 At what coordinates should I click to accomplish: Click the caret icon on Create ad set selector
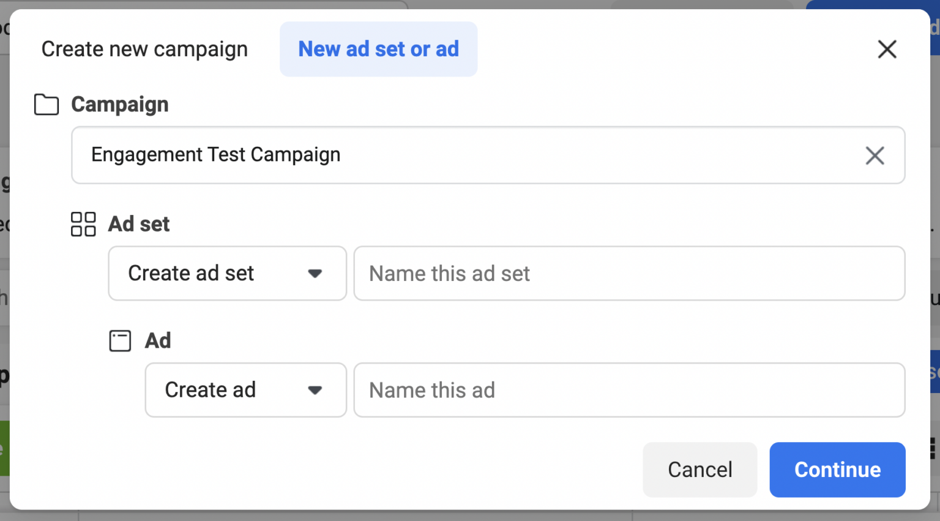click(315, 274)
